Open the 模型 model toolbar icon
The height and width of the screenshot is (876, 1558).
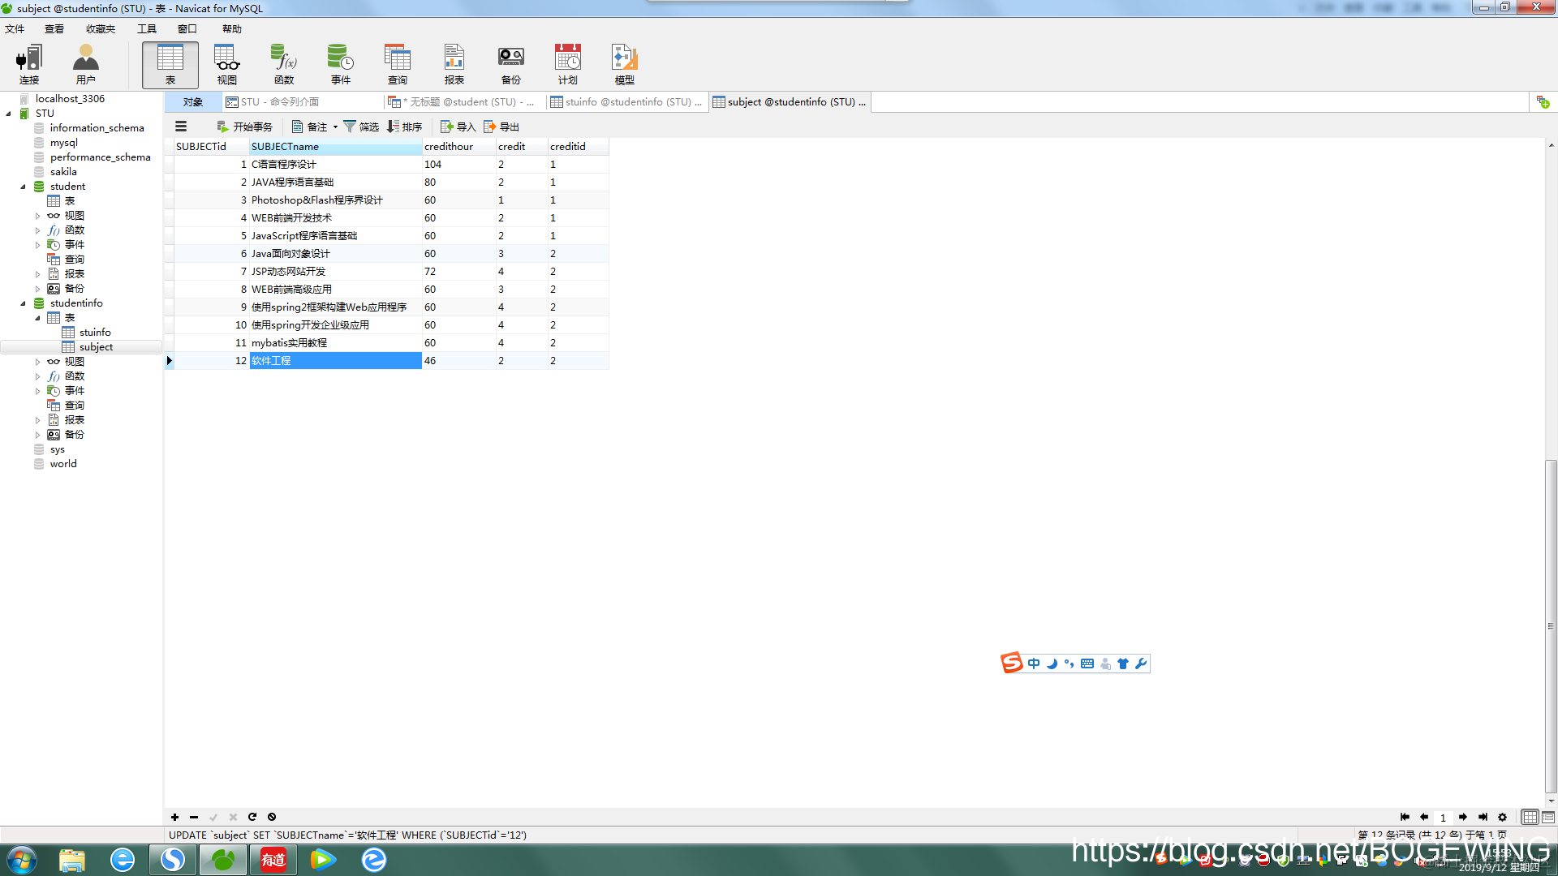(x=625, y=64)
